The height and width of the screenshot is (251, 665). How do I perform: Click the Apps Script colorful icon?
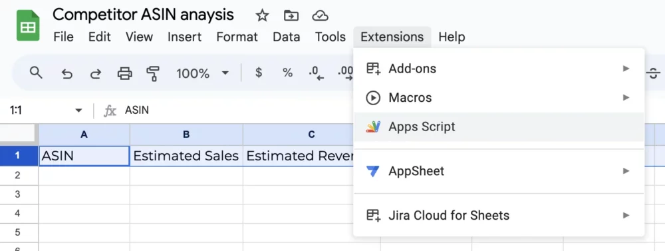click(373, 126)
